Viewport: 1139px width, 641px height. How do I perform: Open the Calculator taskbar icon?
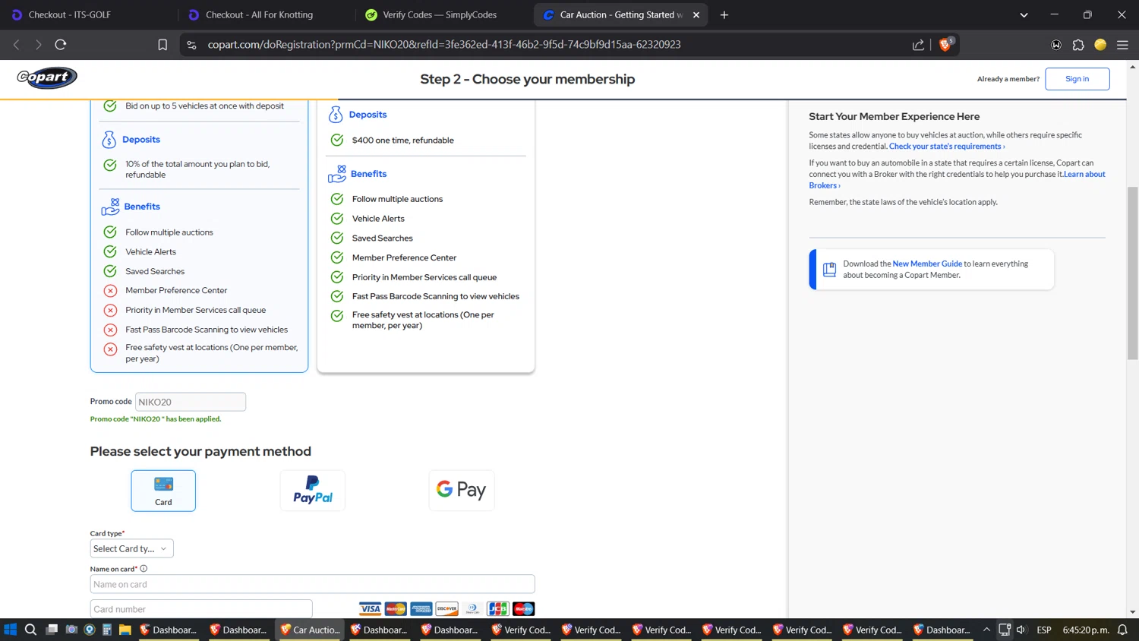click(107, 630)
